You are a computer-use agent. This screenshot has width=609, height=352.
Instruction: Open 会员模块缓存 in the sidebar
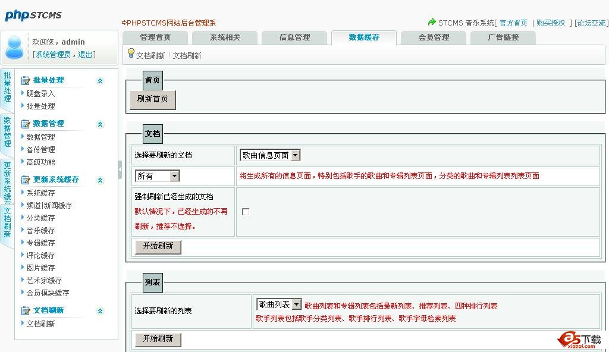48,293
